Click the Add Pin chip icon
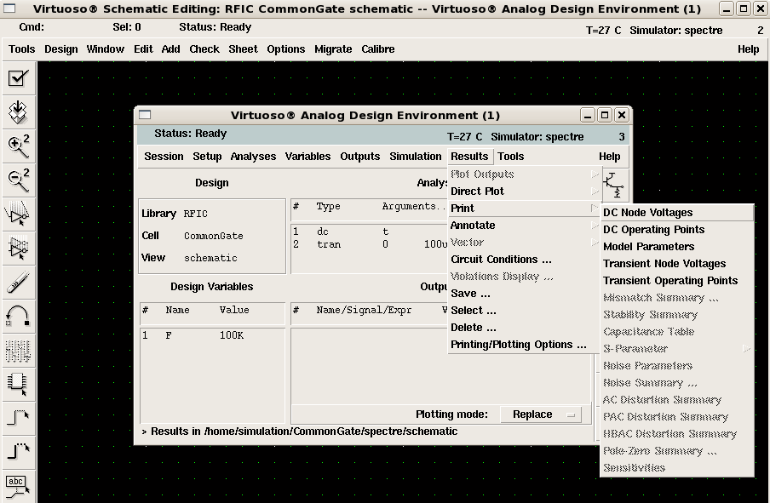 (x=18, y=384)
